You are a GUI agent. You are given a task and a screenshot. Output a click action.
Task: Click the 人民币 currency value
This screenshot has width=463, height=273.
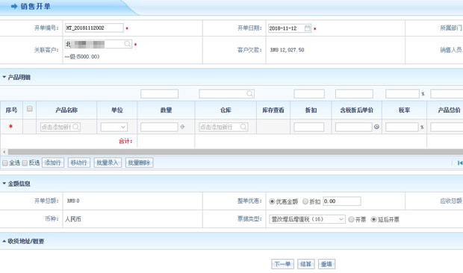click(73, 219)
